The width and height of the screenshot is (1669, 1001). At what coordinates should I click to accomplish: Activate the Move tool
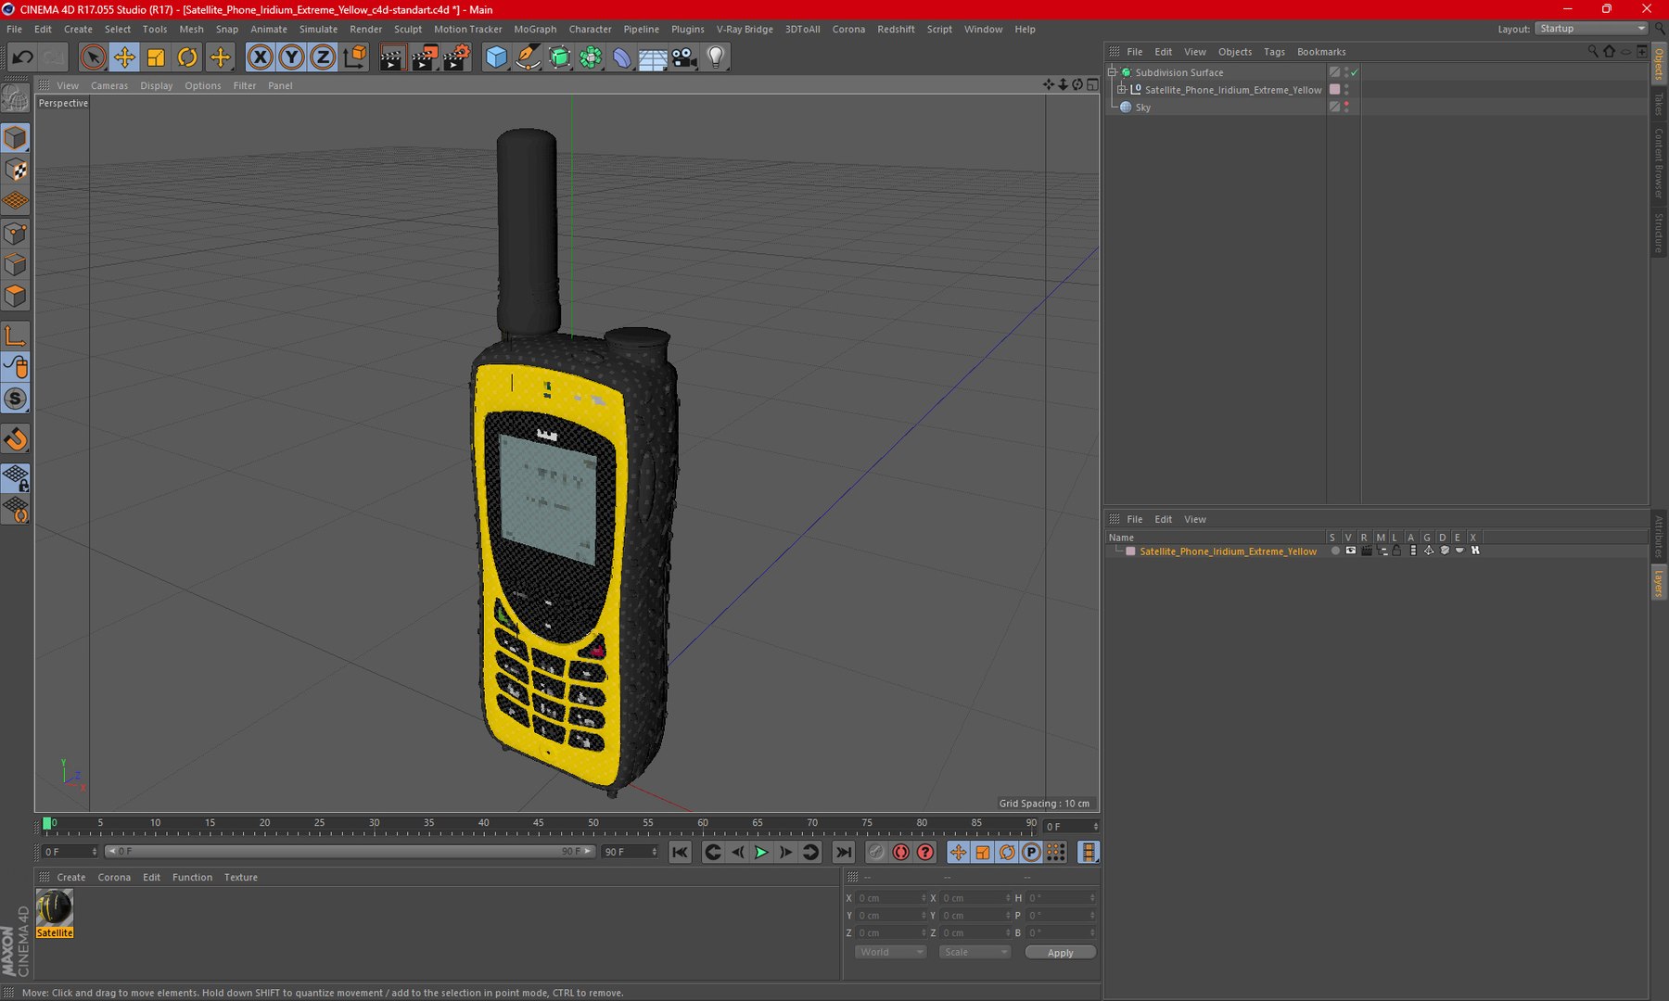124,57
